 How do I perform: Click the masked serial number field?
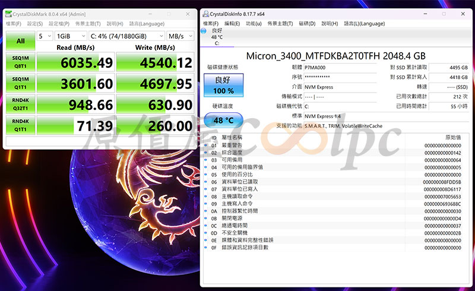[340, 77]
